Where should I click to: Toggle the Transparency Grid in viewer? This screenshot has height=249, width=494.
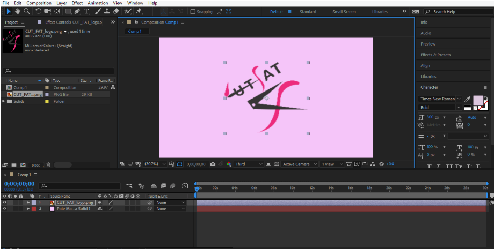(x=277, y=164)
